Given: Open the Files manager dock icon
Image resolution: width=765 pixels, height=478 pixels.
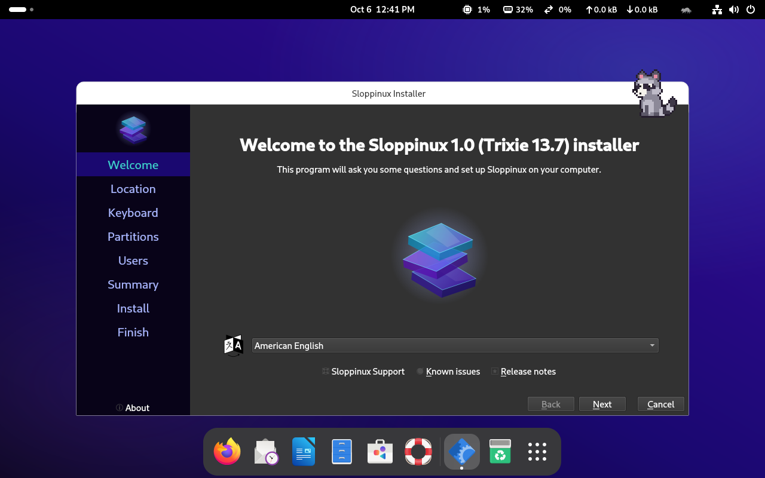Looking at the screenshot, I should tap(342, 452).
